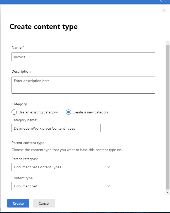Click the Content type dropdown chevron
Viewport: 170px width, 213px height.
tap(108, 186)
